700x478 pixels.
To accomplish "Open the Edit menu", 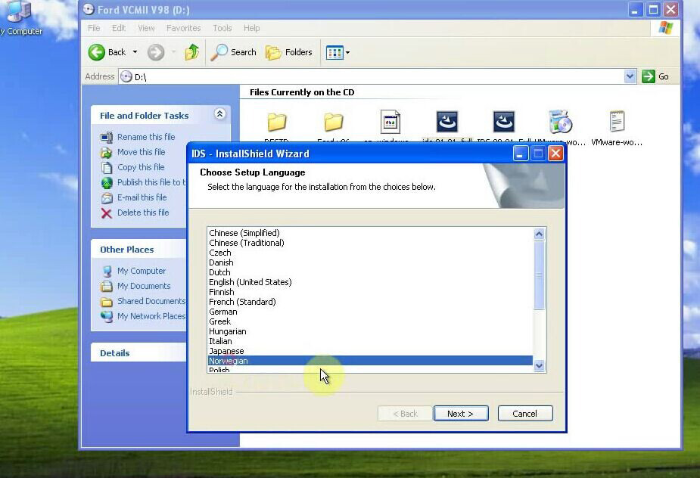I will (119, 28).
